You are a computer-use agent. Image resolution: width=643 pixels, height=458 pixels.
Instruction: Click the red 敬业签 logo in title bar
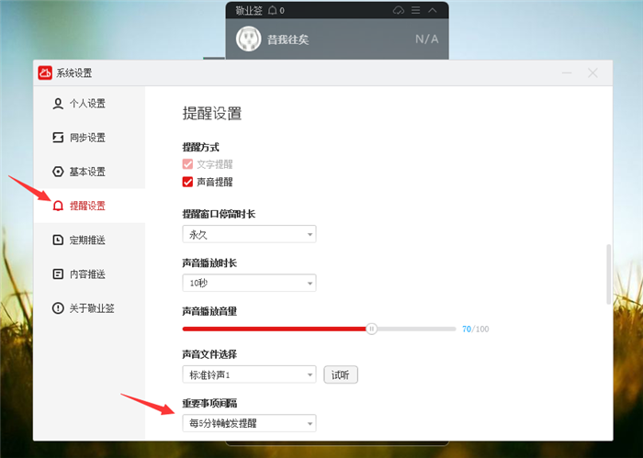45,73
